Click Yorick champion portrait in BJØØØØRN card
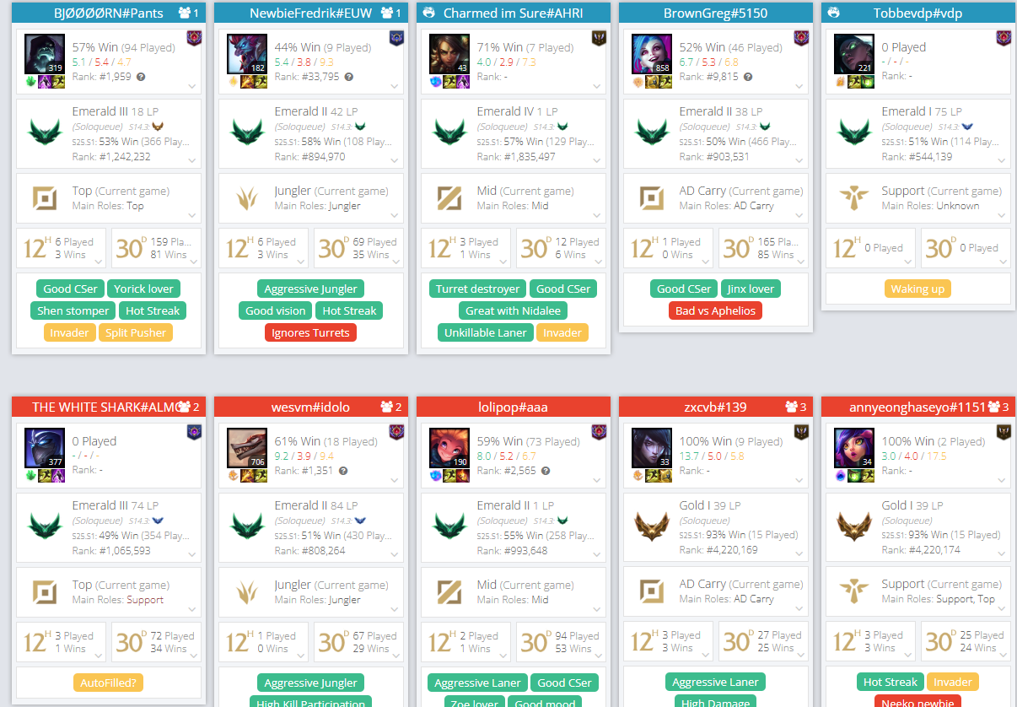 point(45,54)
